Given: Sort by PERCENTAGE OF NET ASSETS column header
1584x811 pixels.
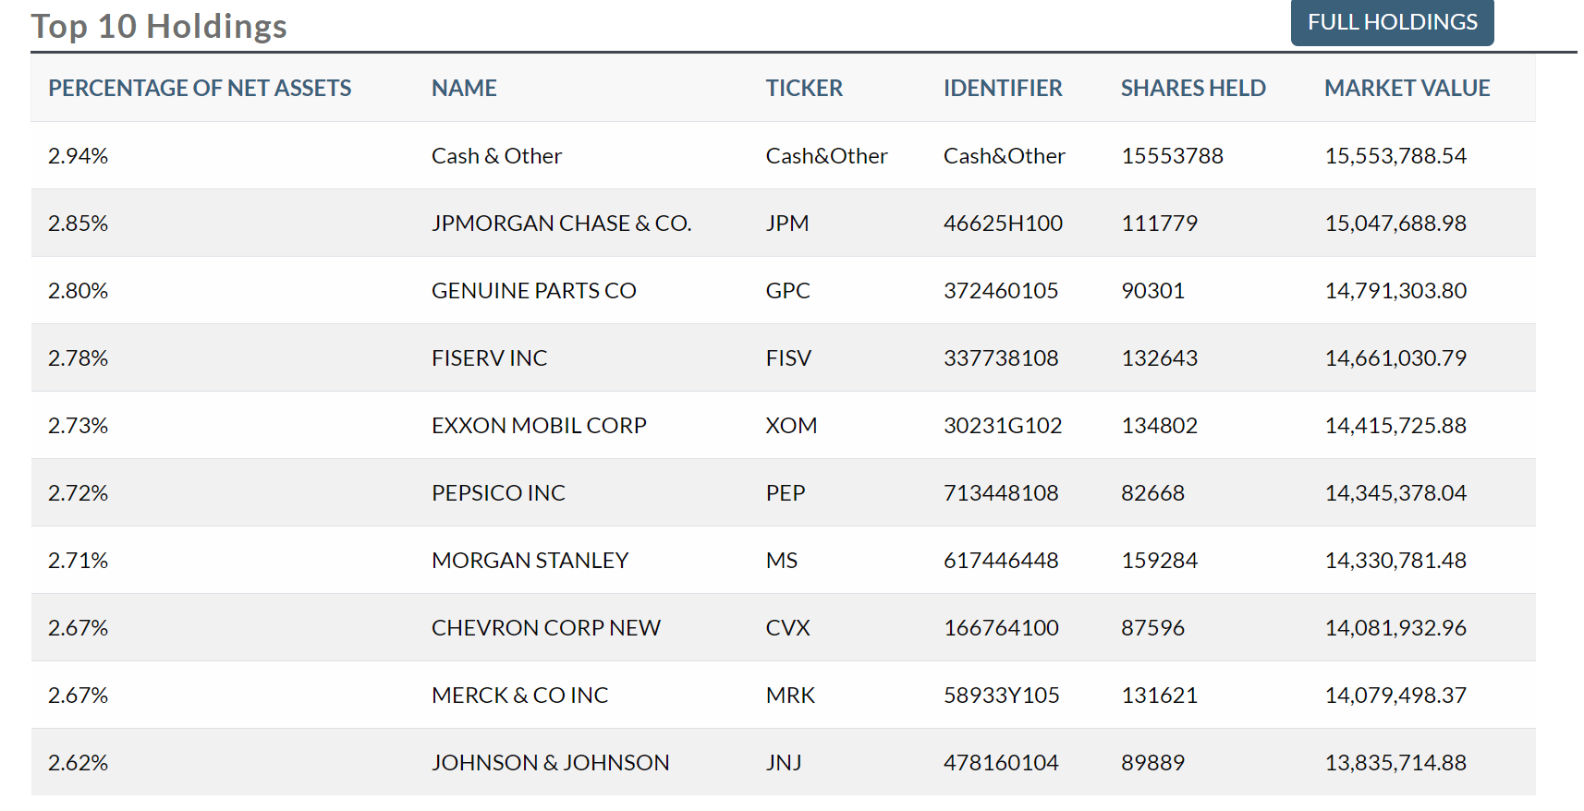Looking at the screenshot, I should pos(200,88).
